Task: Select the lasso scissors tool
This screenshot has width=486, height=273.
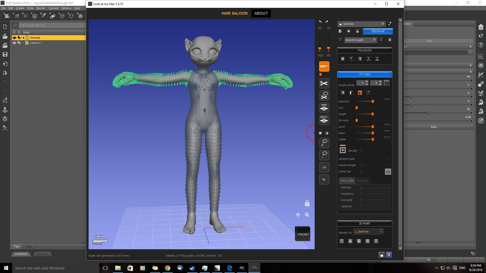Action: coord(324,96)
